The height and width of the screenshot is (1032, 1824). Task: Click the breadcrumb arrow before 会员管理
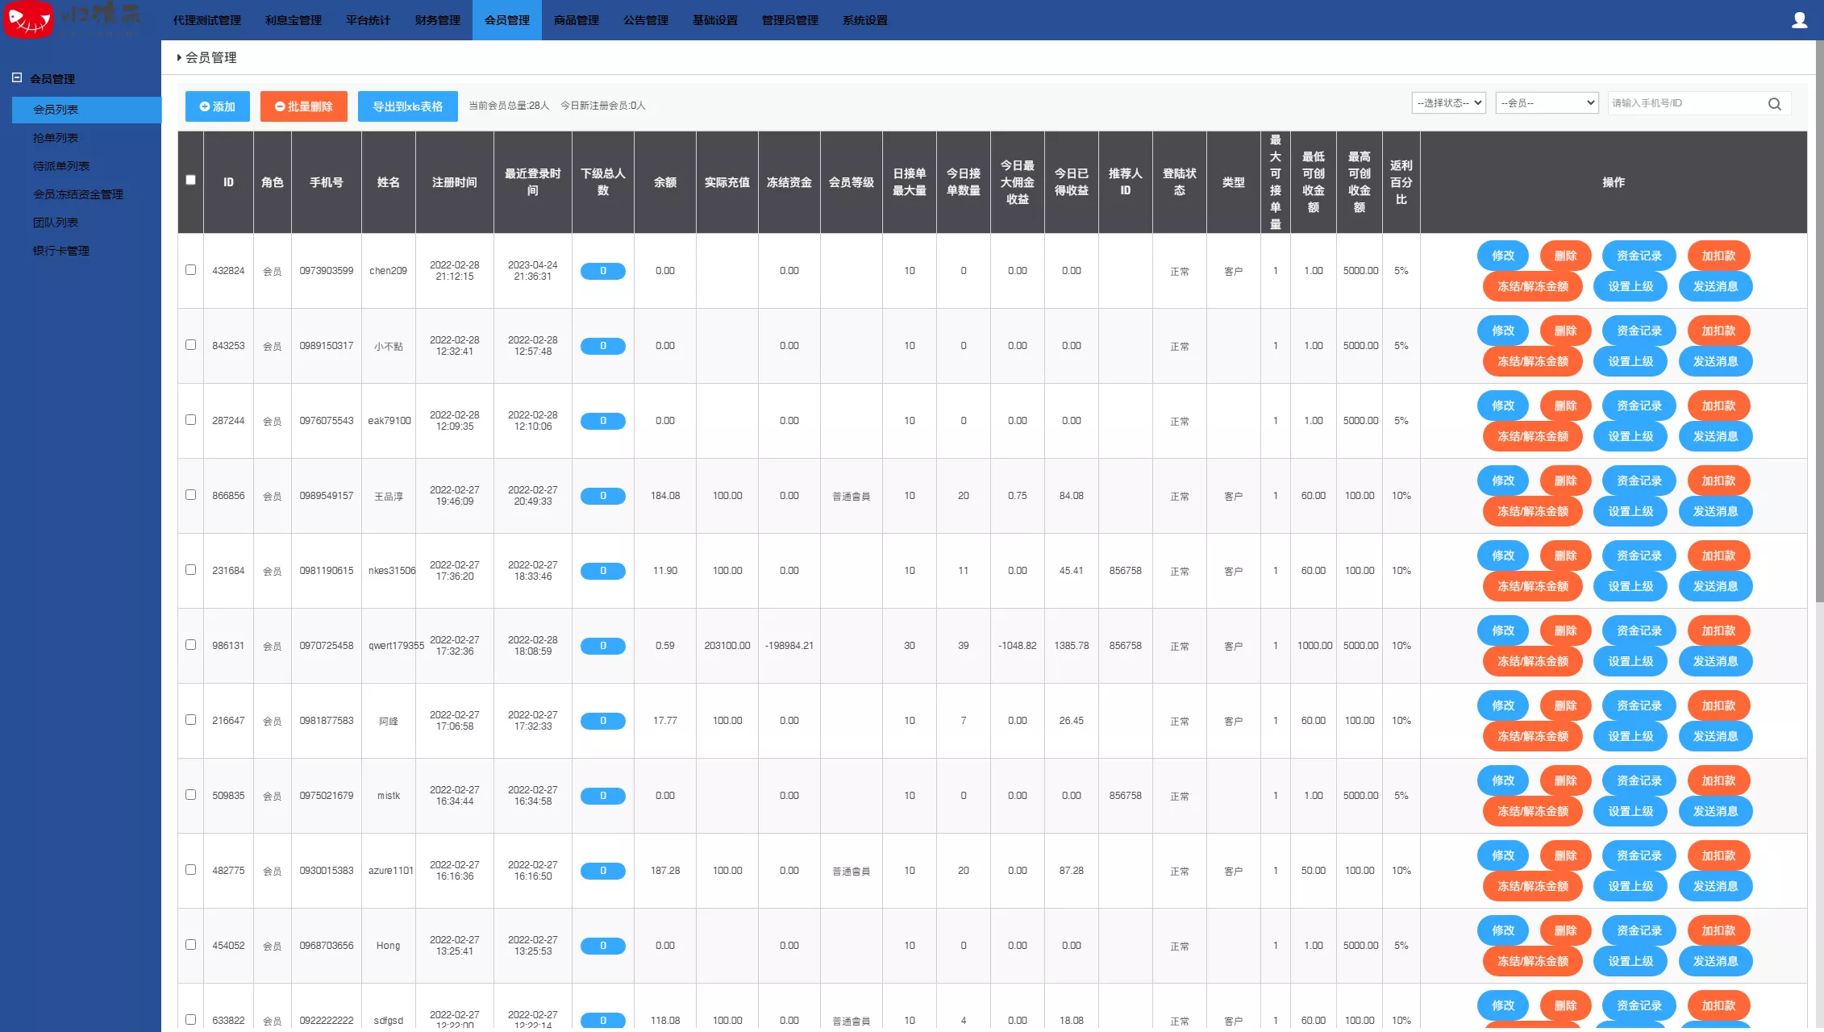pyautogui.click(x=179, y=57)
